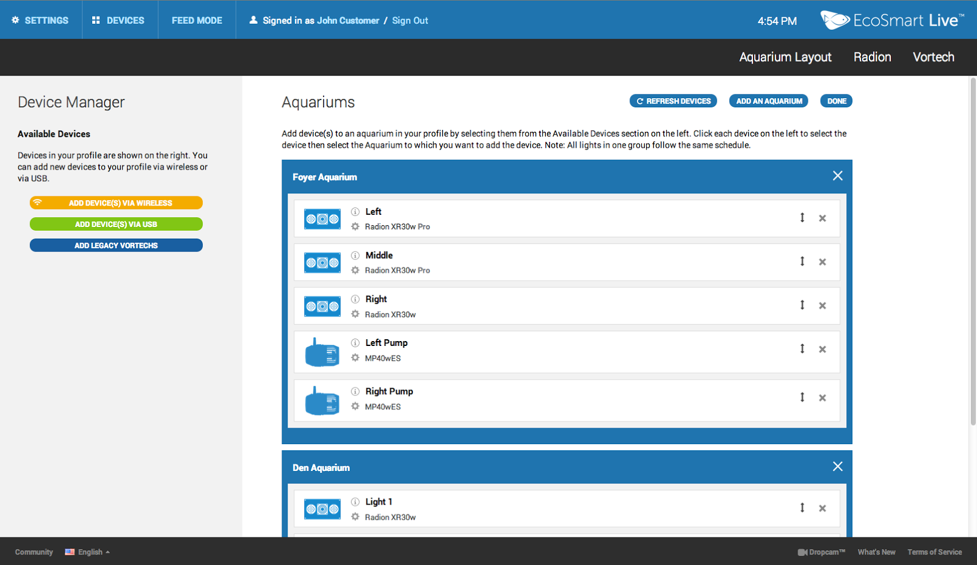Image resolution: width=977 pixels, height=565 pixels.
Task: Click reorder arrow on Right light row
Action: pos(802,305)
